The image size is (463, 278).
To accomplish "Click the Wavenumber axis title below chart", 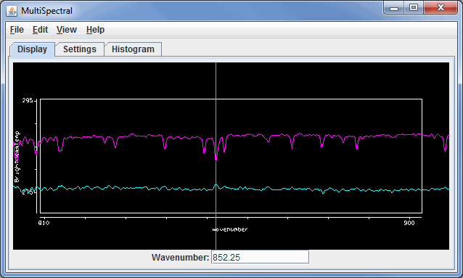I will (230, 229).
